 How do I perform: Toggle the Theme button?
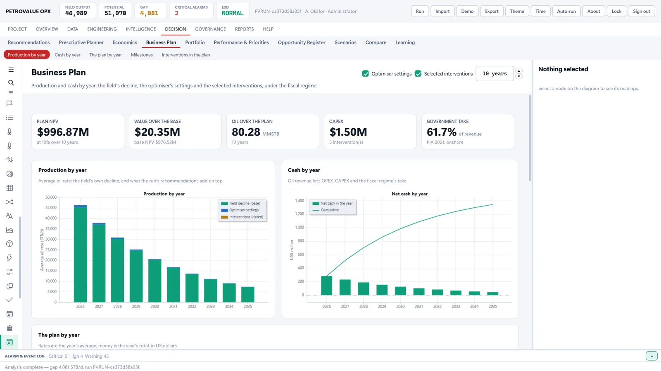coord(517,11)
